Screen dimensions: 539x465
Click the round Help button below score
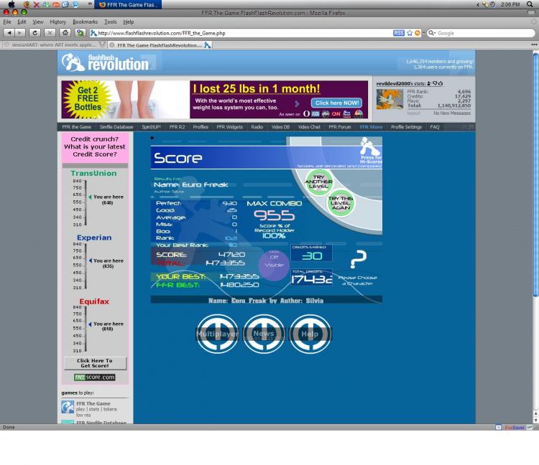pos(310,334)
